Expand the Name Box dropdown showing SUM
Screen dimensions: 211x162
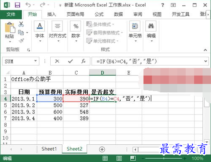click(35, 61)
